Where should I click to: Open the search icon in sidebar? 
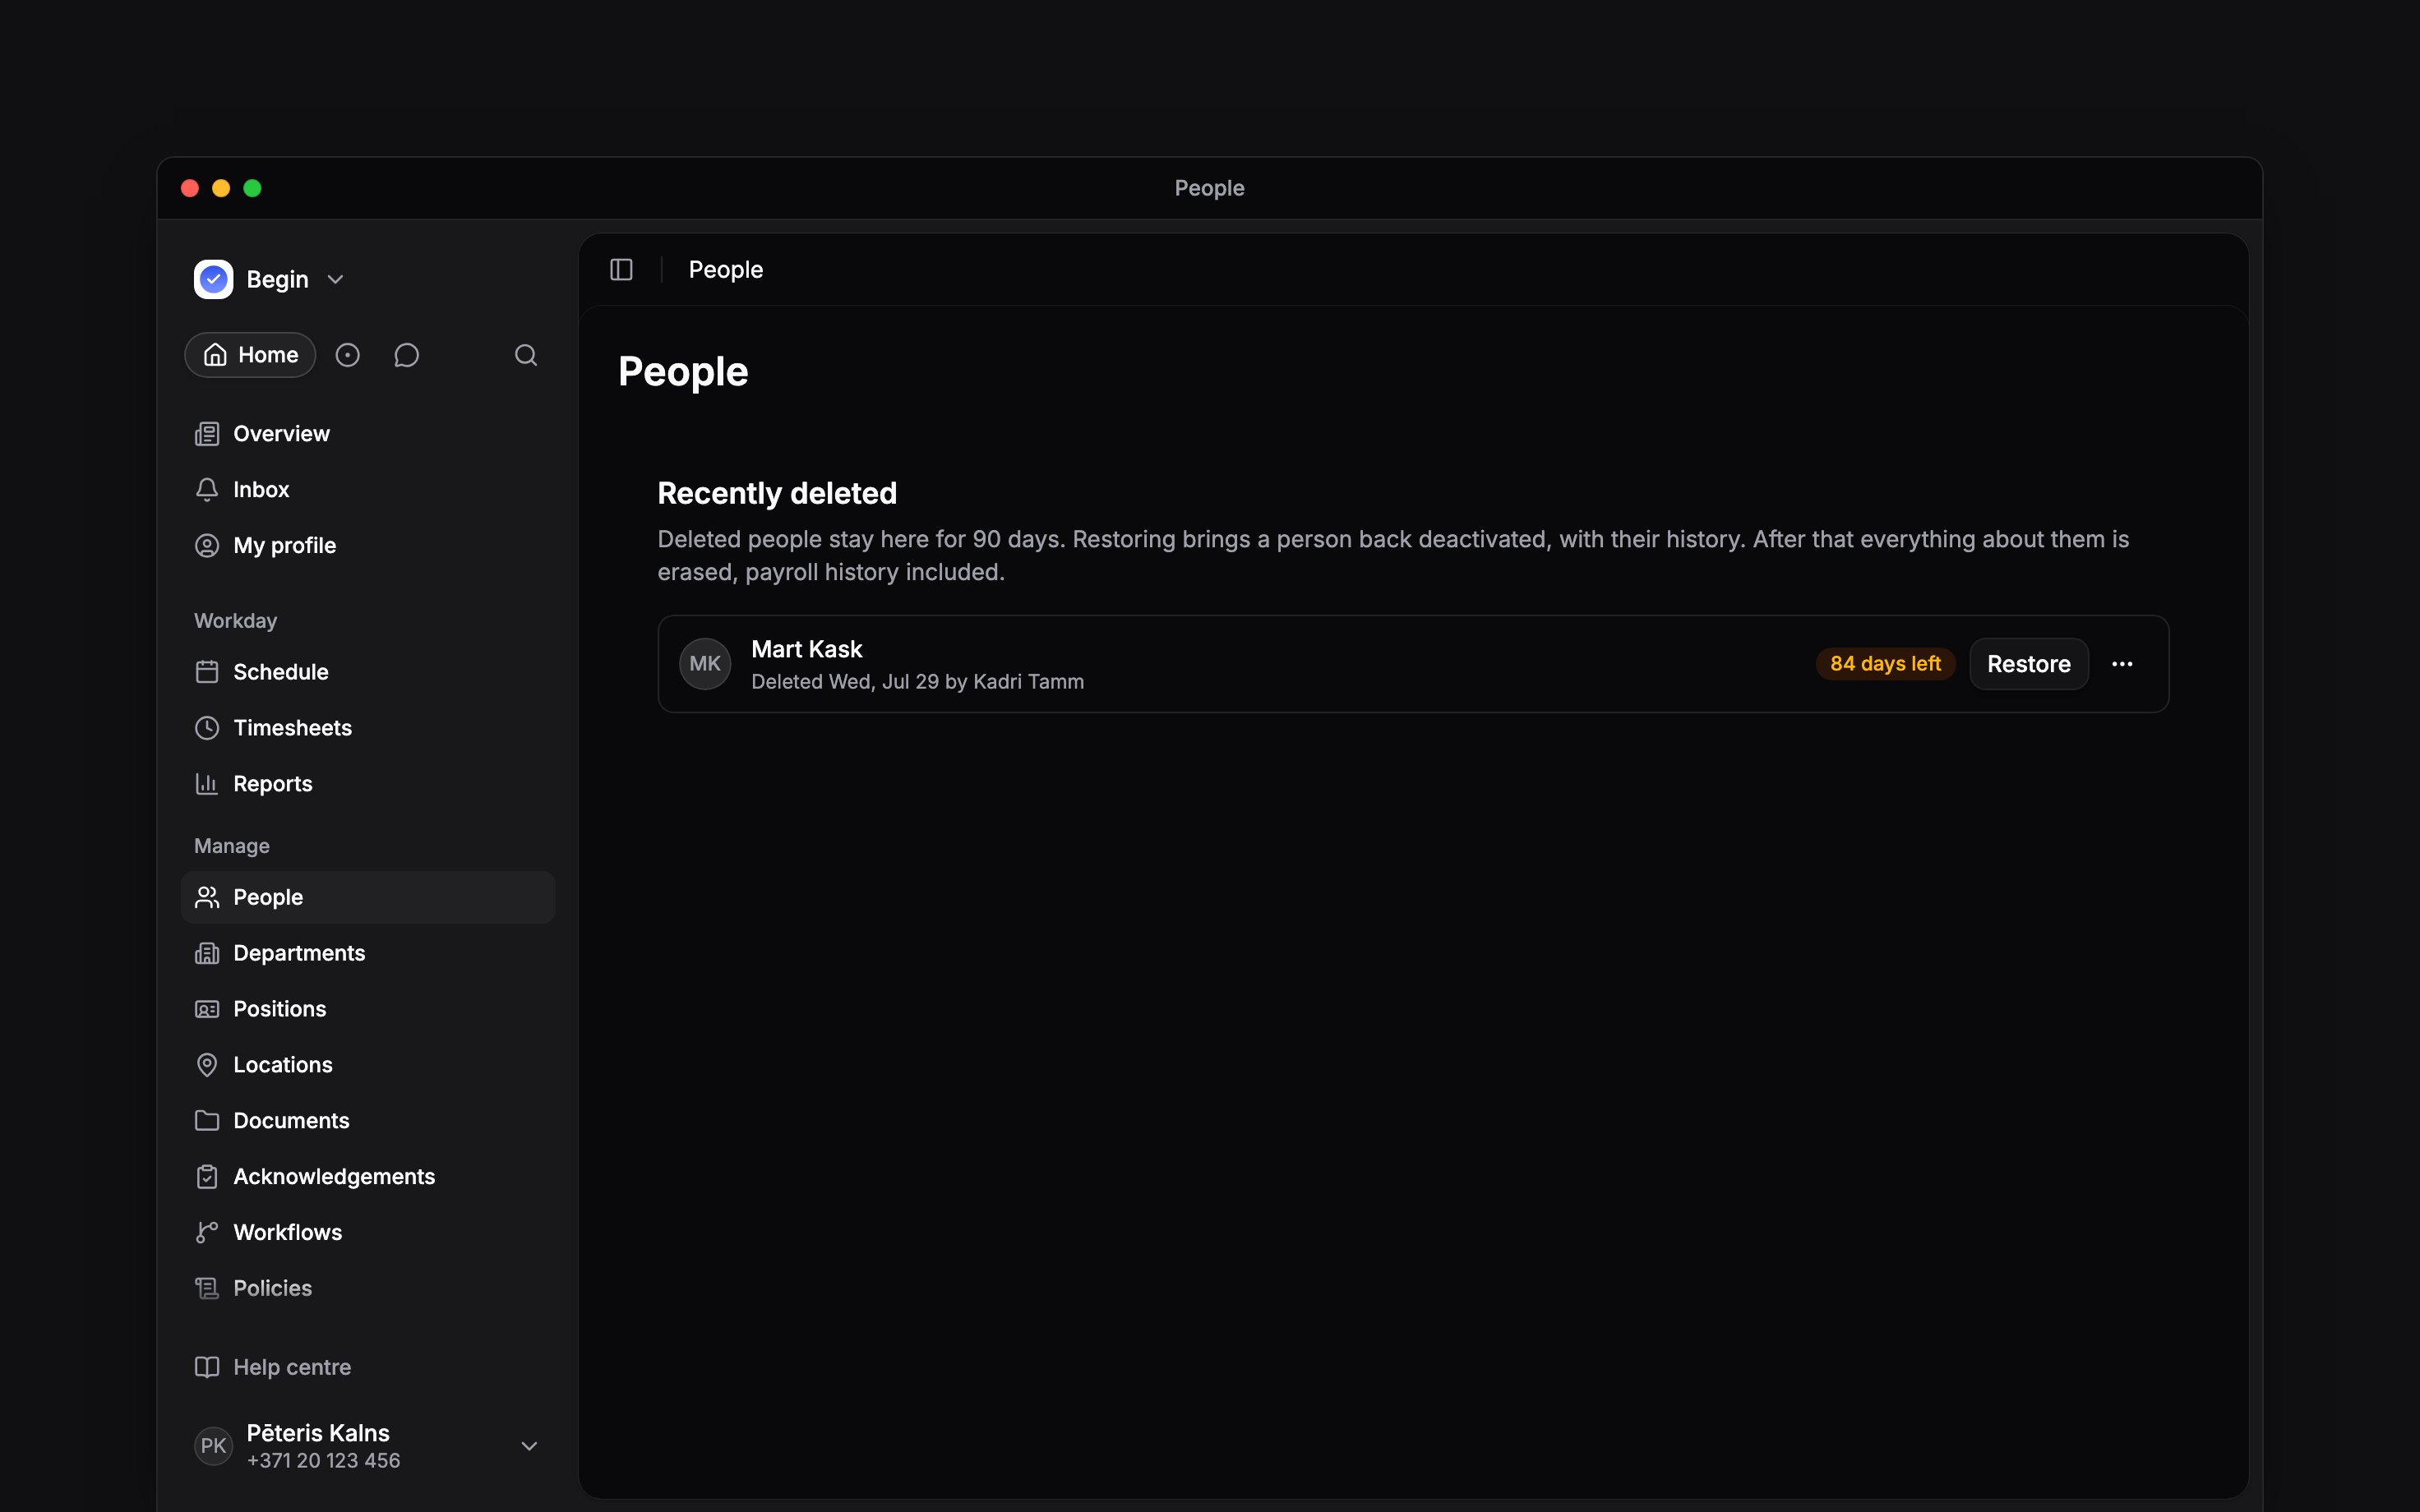(526, 355)
